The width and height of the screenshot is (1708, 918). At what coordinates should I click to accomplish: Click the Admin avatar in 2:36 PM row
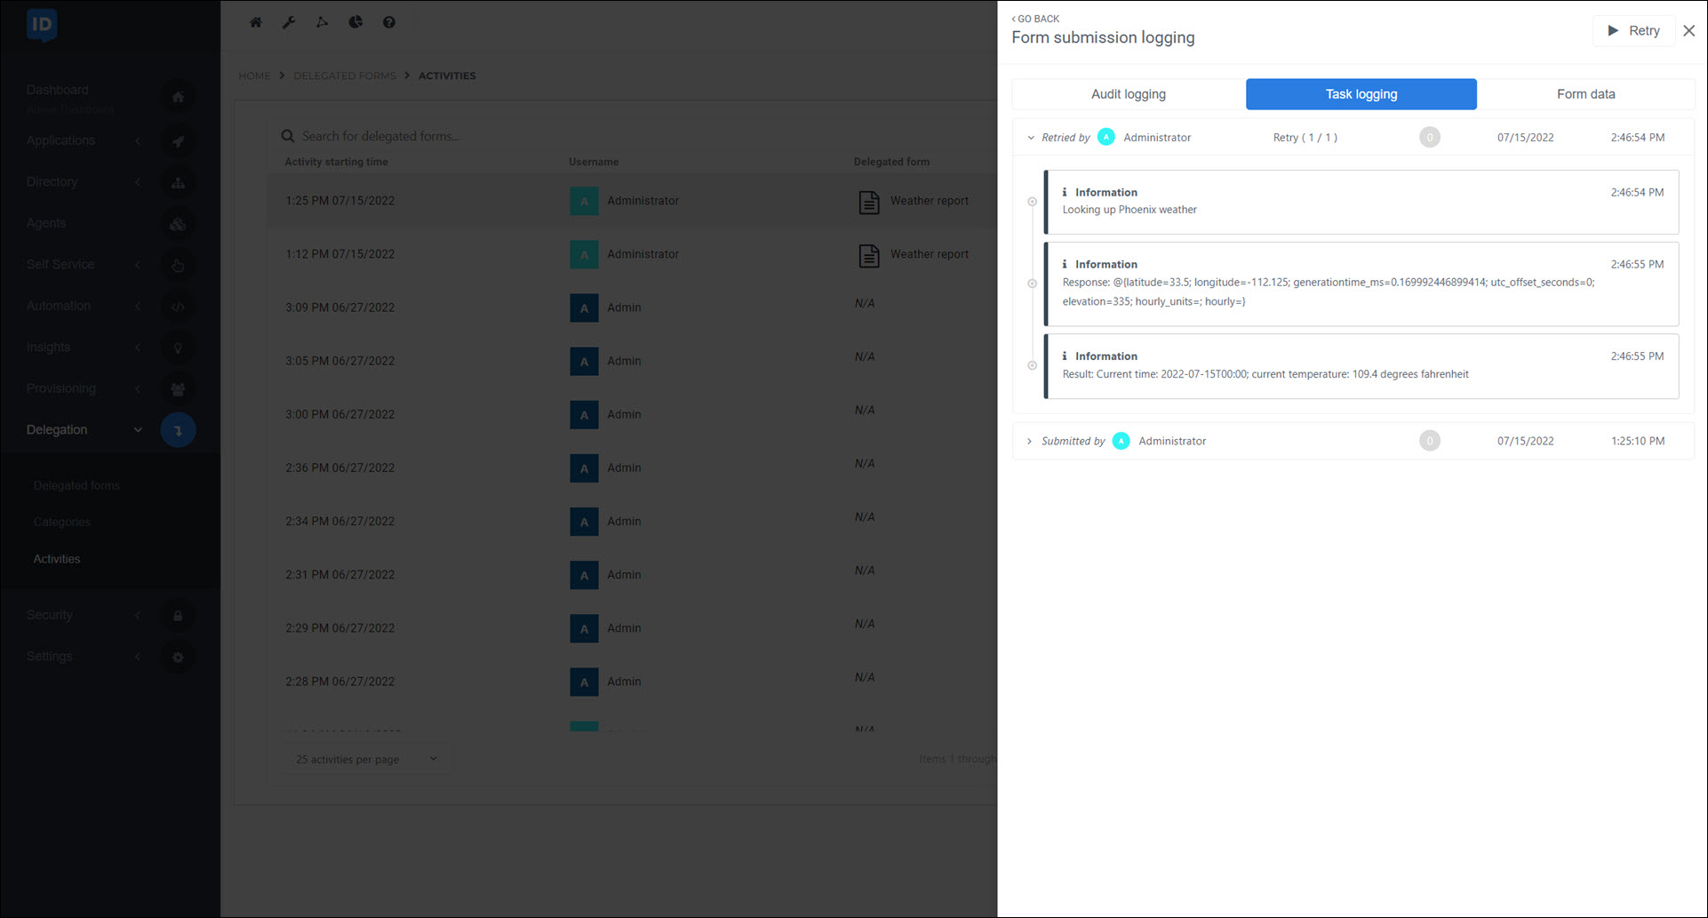(584, 468)
